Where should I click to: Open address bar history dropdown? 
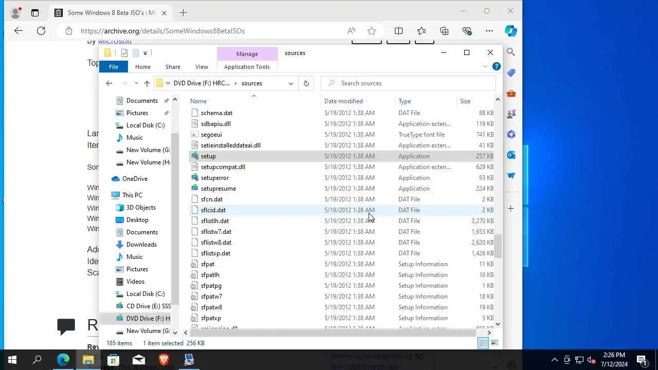point(291,83)
